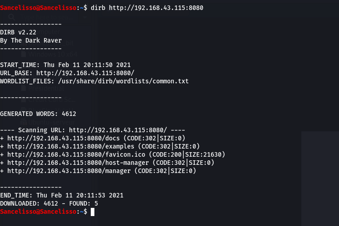
Task: Click the Sancelisso@Sancelisso prompt on the top line
Action: (x=38, y=8)
